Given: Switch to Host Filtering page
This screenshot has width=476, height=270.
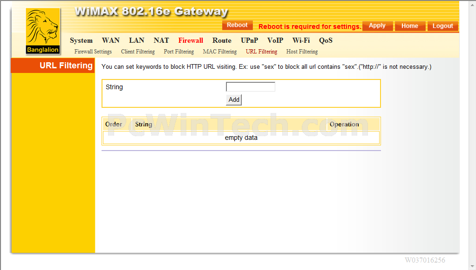Looking at the screenshot, I should point(302,52).
